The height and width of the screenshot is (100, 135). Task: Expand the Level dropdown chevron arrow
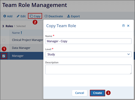(x=129, y=54)
